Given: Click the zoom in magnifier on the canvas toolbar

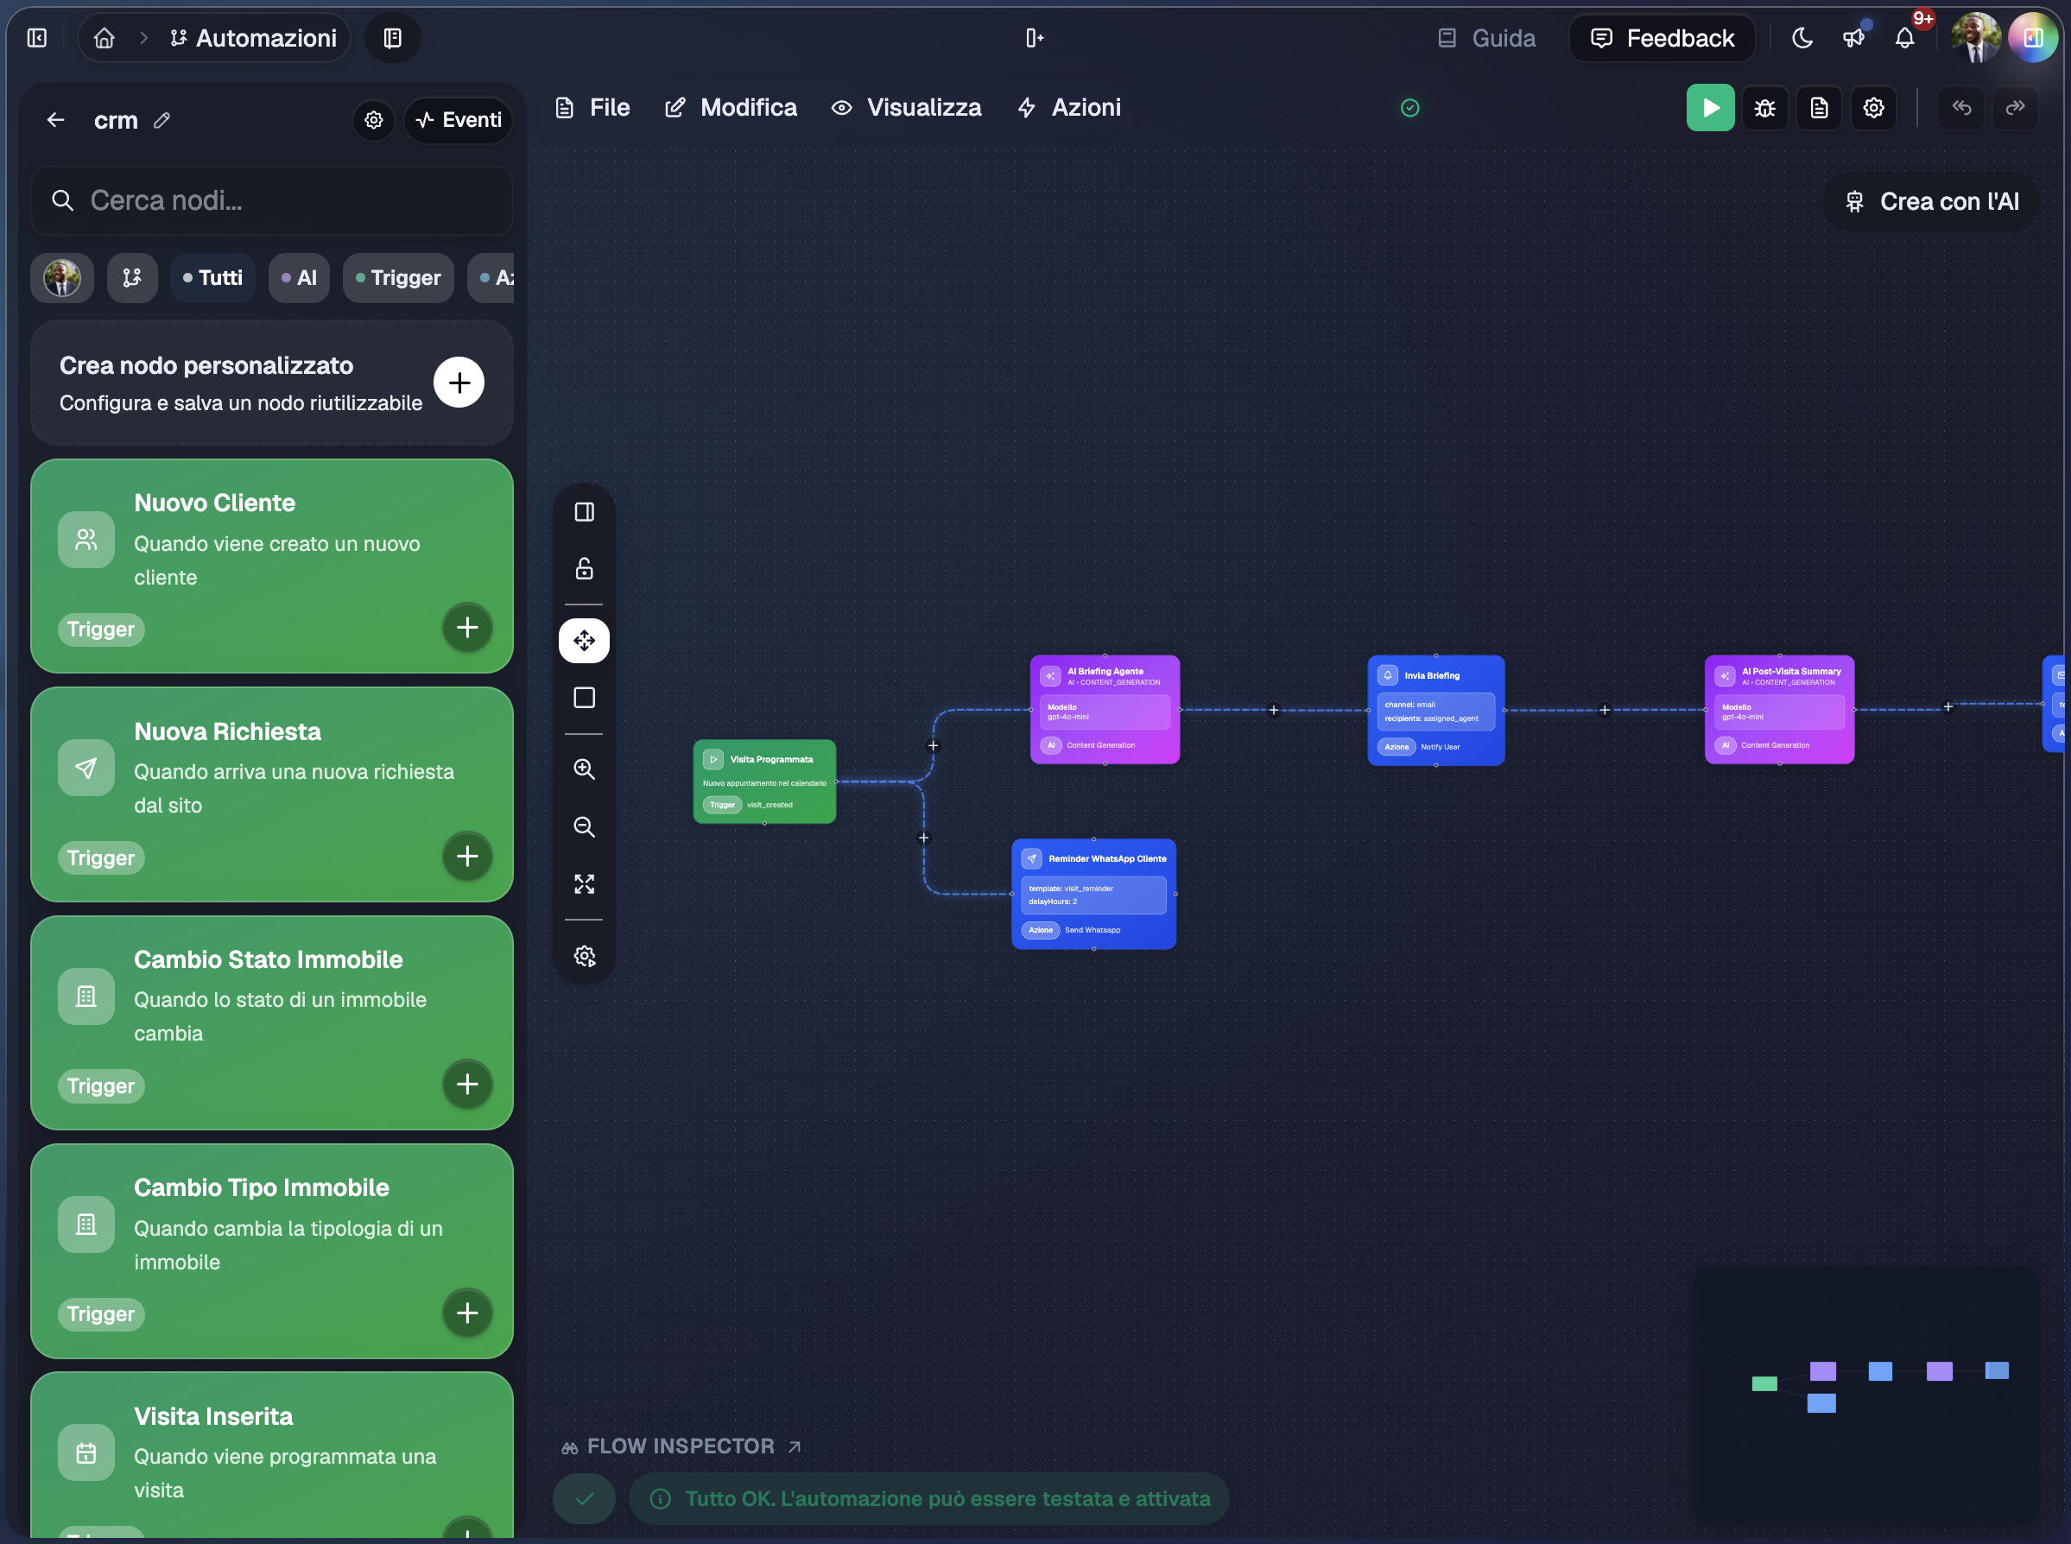Looking at the screenshot, I should (584, 769).
